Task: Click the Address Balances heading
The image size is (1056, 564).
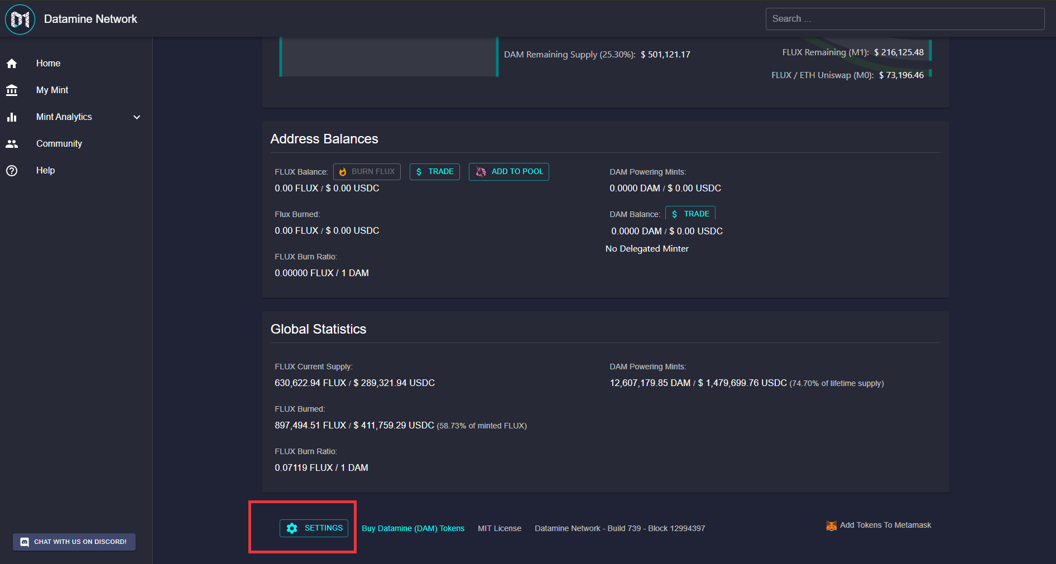Action: point(324,139)
